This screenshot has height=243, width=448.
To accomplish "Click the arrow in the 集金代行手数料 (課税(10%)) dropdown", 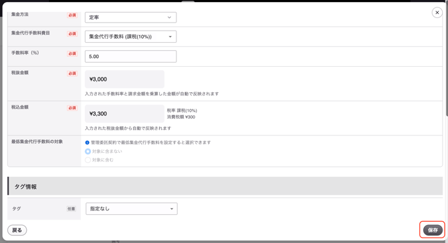I will 171,37.
